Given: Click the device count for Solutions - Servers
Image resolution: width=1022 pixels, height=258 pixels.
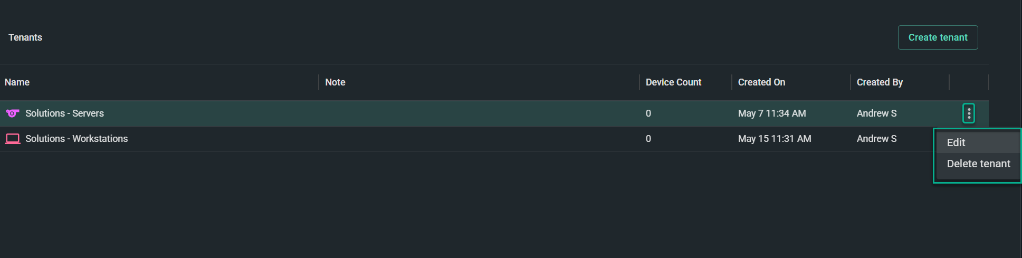Looking at the screenshot, I should (648, 113).
